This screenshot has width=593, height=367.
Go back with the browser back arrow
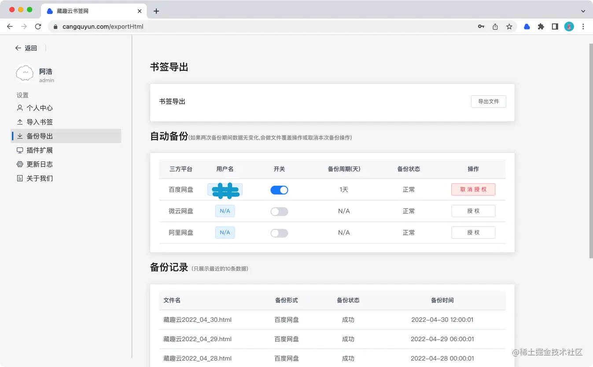10,26
